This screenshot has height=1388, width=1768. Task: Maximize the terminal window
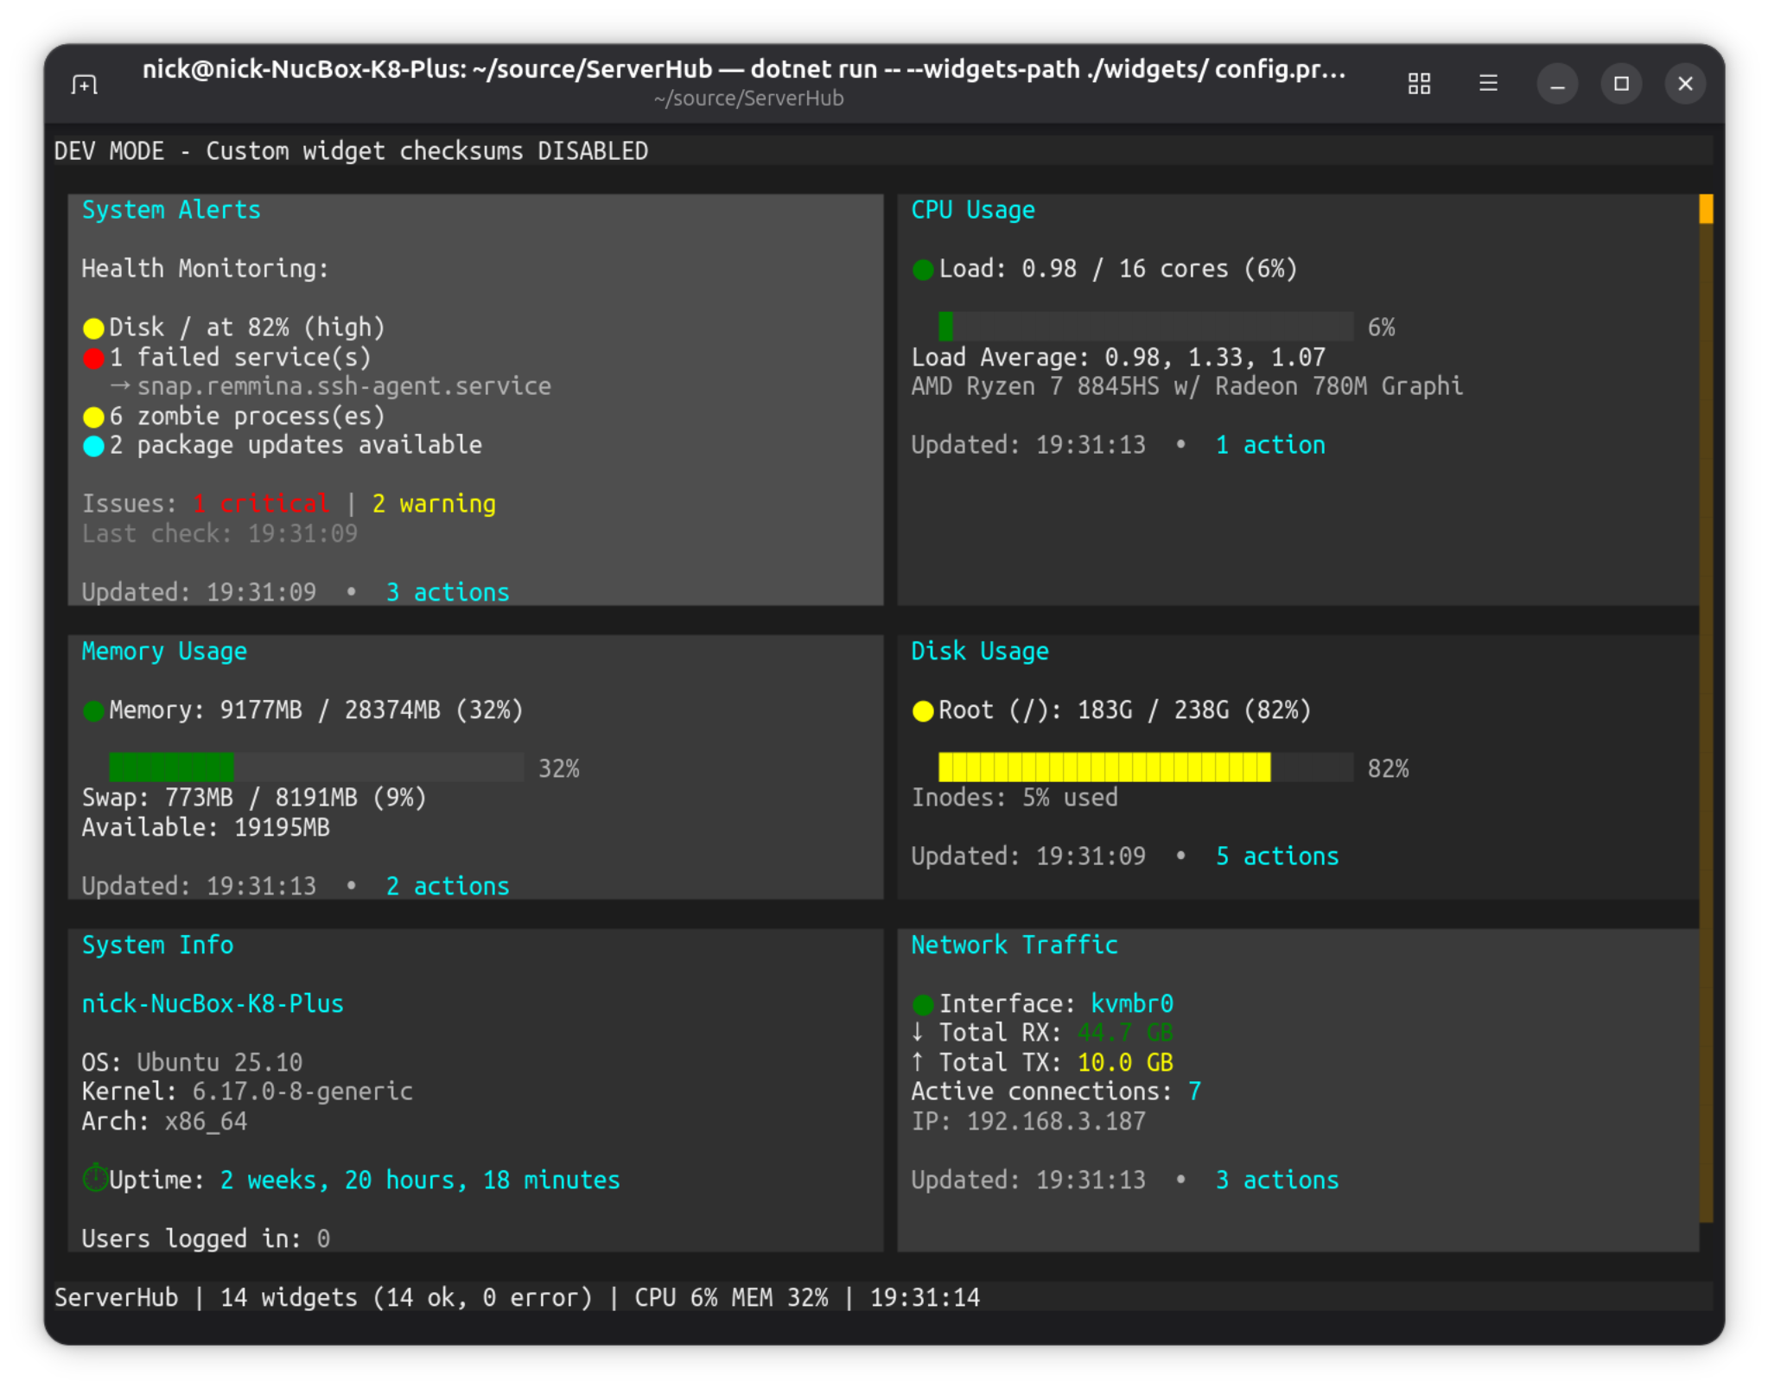1621,84
